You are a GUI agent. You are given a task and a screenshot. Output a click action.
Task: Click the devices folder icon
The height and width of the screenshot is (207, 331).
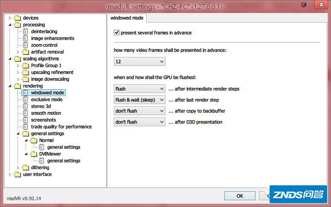tap(17, 18)
